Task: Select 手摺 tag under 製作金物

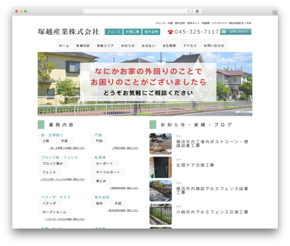Action: [118, 204]
